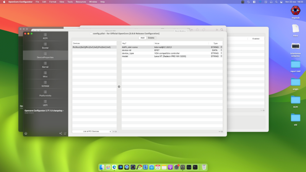This screenshot has width=306, height=172.
Task: Click the share icon in sidebar footer
Action: [60, 133]
